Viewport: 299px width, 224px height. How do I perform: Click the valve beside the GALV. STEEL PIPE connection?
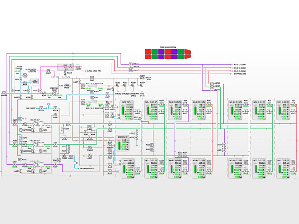point(78,66)
